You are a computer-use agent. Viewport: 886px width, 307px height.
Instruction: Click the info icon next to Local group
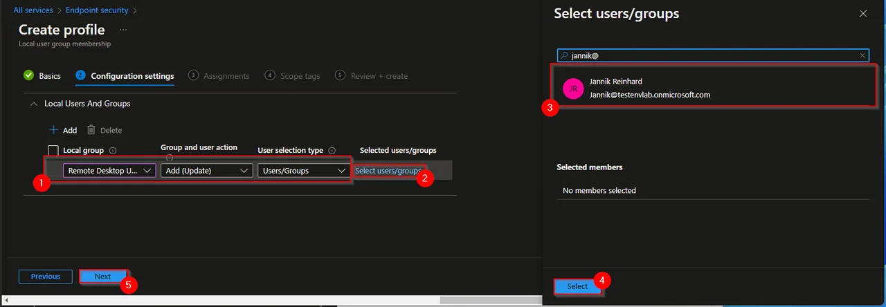tap(113, 150)
